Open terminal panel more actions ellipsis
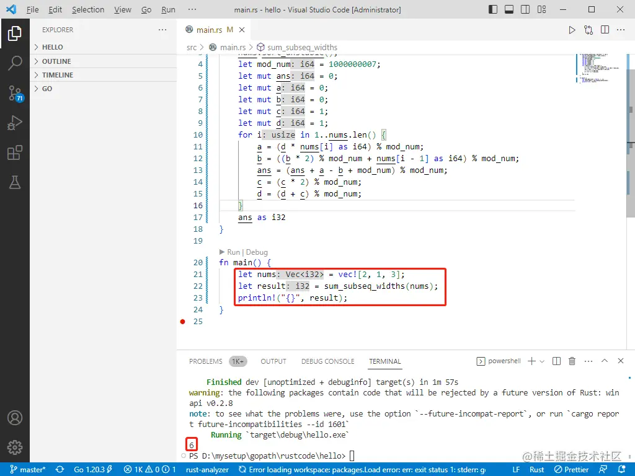This screenshot has height=476, width=635. 588,361
